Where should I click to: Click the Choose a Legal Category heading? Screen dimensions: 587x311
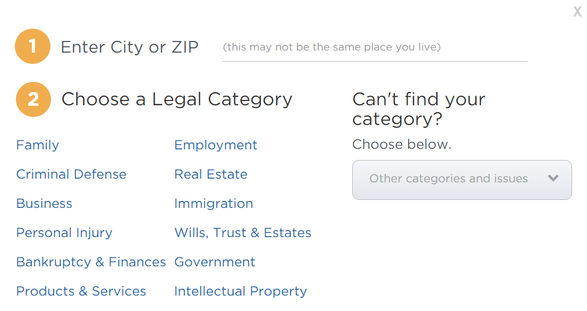click(177, 99)
